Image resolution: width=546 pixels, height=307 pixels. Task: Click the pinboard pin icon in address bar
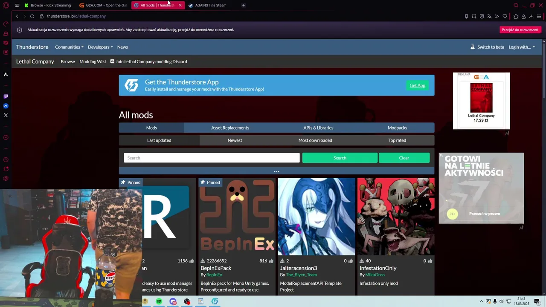[x=466, y=16]
